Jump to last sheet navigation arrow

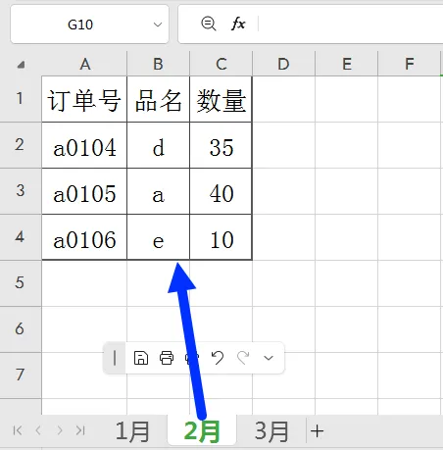80,430
